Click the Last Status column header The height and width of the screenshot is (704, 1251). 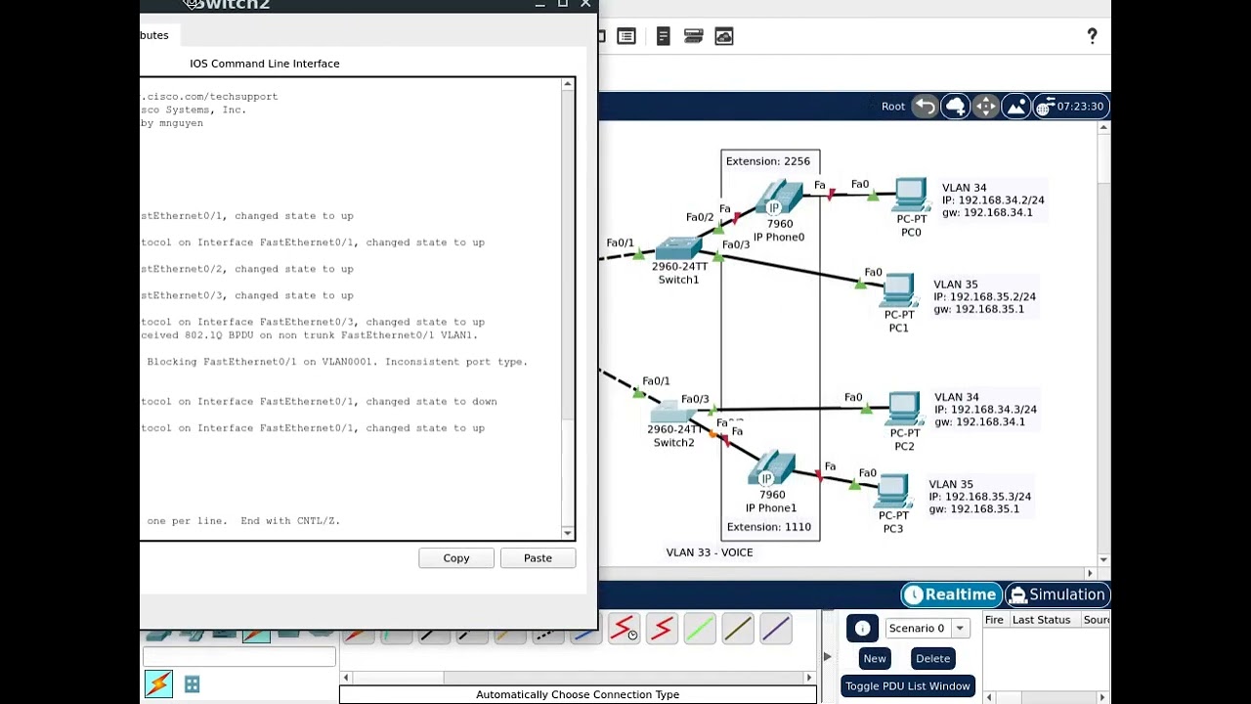1041,620
